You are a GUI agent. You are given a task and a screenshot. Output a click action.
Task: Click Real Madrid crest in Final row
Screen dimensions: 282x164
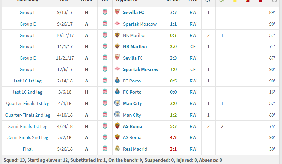pyautogui.click(x=117, y=148)
